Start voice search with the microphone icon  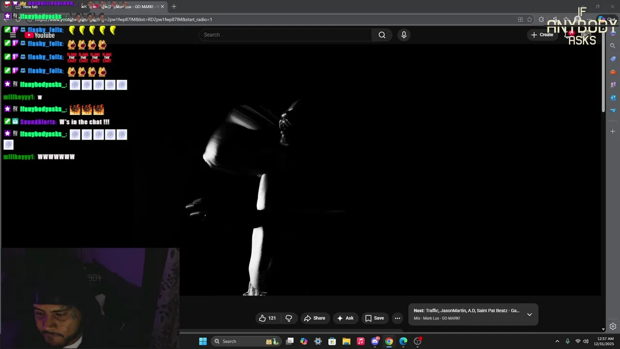[403, 35]
